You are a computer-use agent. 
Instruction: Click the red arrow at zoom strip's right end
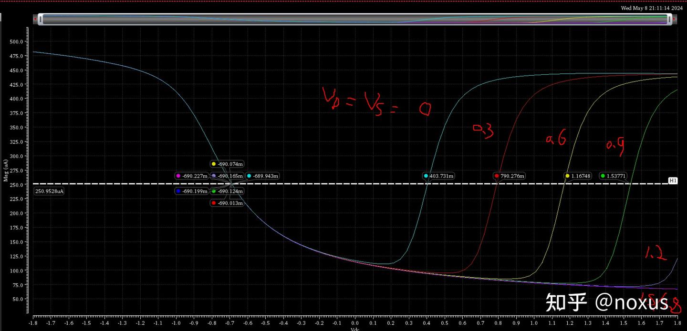coord(675,19)
